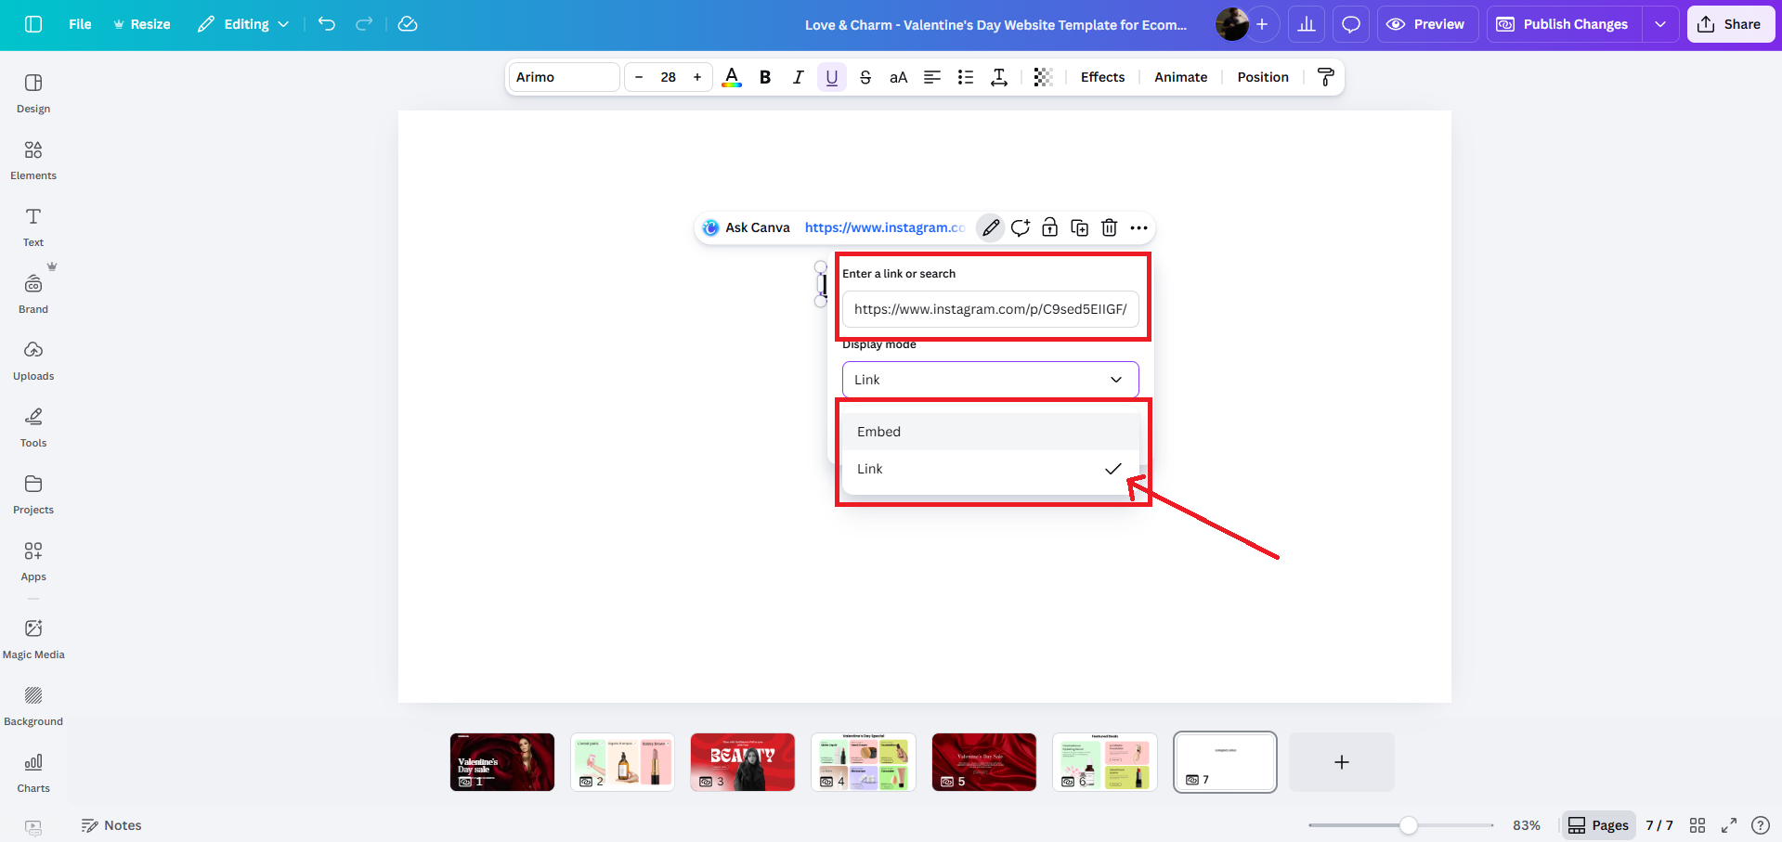Click the trash delete icon
1782x842 pixels.
coord(1109,227)
